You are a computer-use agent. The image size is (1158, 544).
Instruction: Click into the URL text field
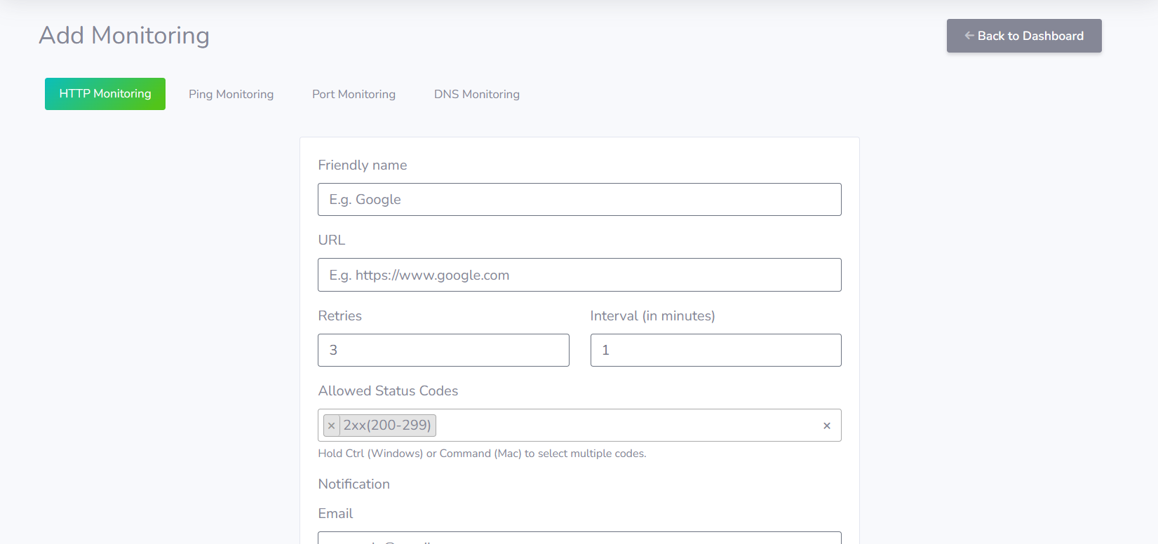(579, 275)
